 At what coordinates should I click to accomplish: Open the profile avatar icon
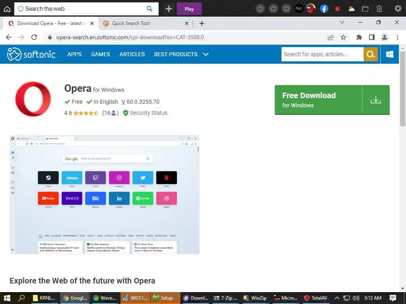[x=385, y=37]
